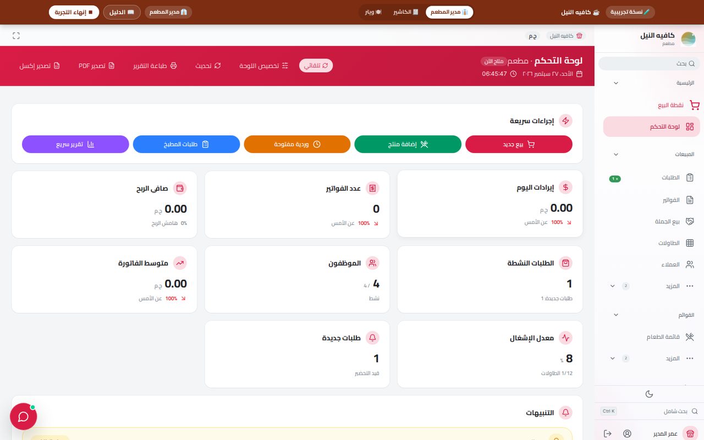Screen dimensions: 704x440
Task: Open الطلبات in sidebar
Action: tap(652, 178)
